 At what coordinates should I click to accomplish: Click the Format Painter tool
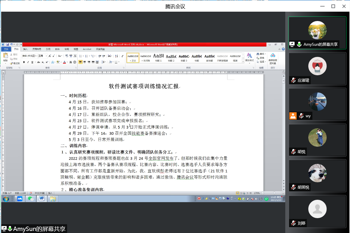click(15, 63)
